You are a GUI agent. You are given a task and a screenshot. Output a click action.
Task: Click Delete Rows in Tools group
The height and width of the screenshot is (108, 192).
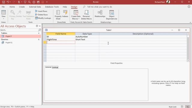point(41,15)
